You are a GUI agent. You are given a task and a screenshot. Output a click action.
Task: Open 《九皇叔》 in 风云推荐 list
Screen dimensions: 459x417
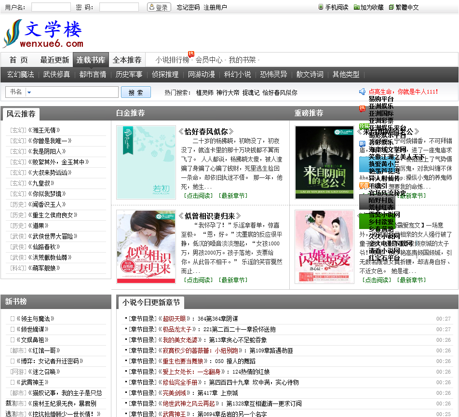coord(41,183)
